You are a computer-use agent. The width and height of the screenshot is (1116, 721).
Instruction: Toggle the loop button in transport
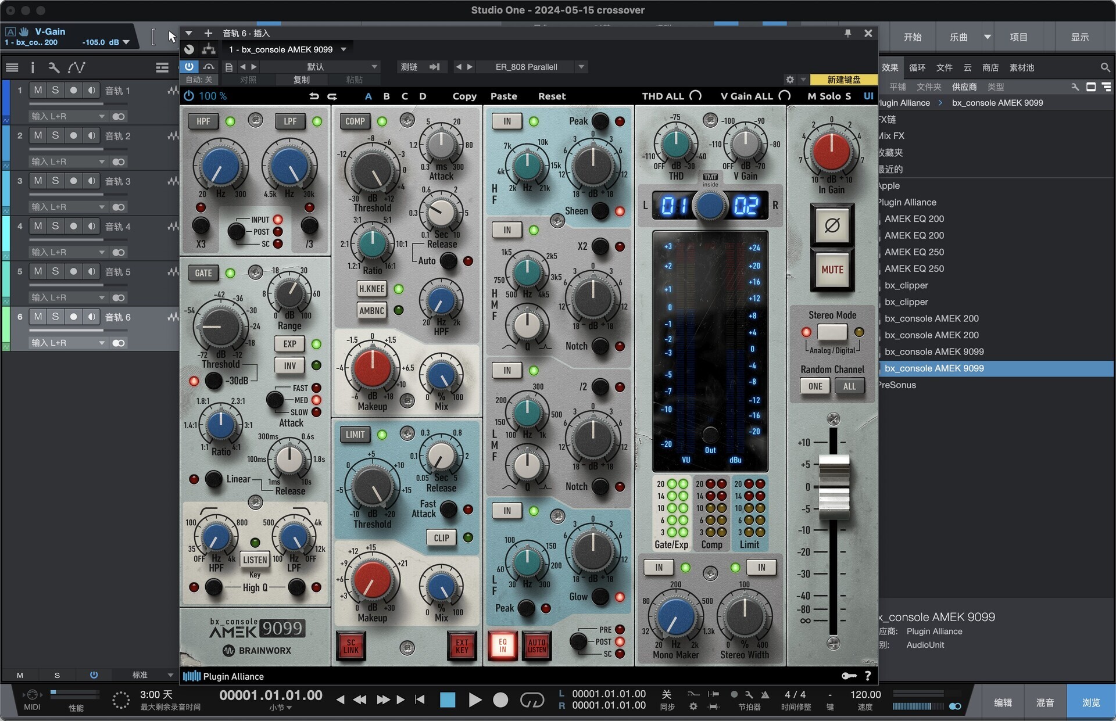pos(531,700)
